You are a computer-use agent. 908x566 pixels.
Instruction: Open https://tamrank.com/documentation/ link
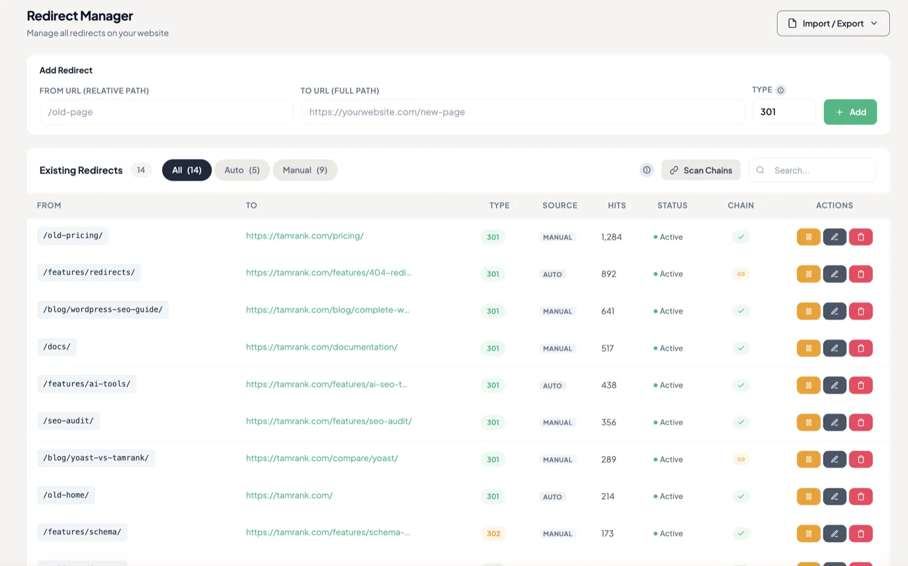tap(322, 347)
